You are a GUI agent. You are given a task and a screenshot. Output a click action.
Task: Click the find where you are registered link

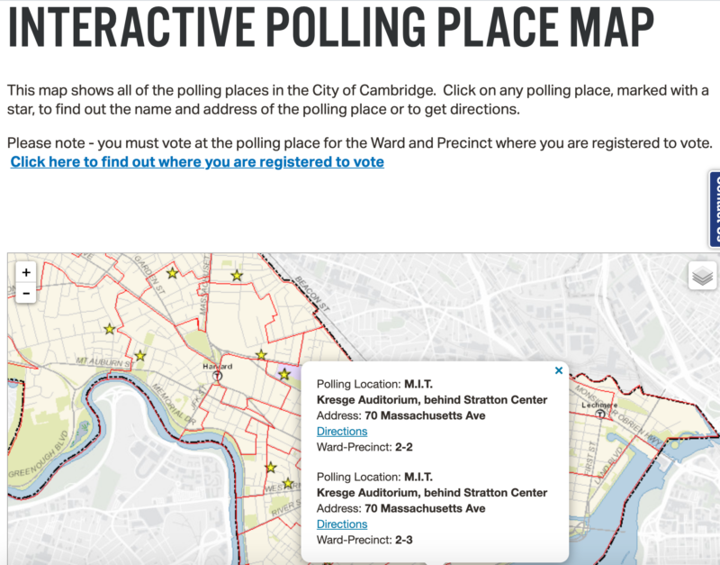[197, 162]
